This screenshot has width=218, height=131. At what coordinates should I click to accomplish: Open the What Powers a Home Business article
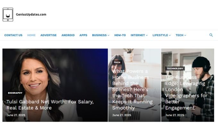[132, 89]
